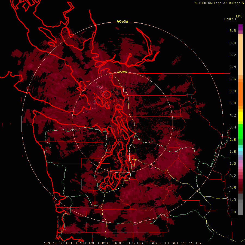The image size is (245, 245).
Task: Click the 5.0 legend value
Action: (x=233, y=103)
